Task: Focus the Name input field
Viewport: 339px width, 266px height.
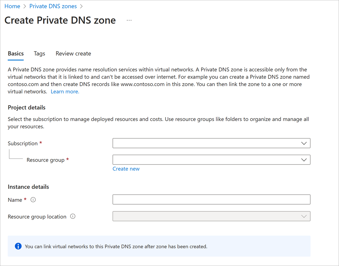Action: [x=212, y=199]
